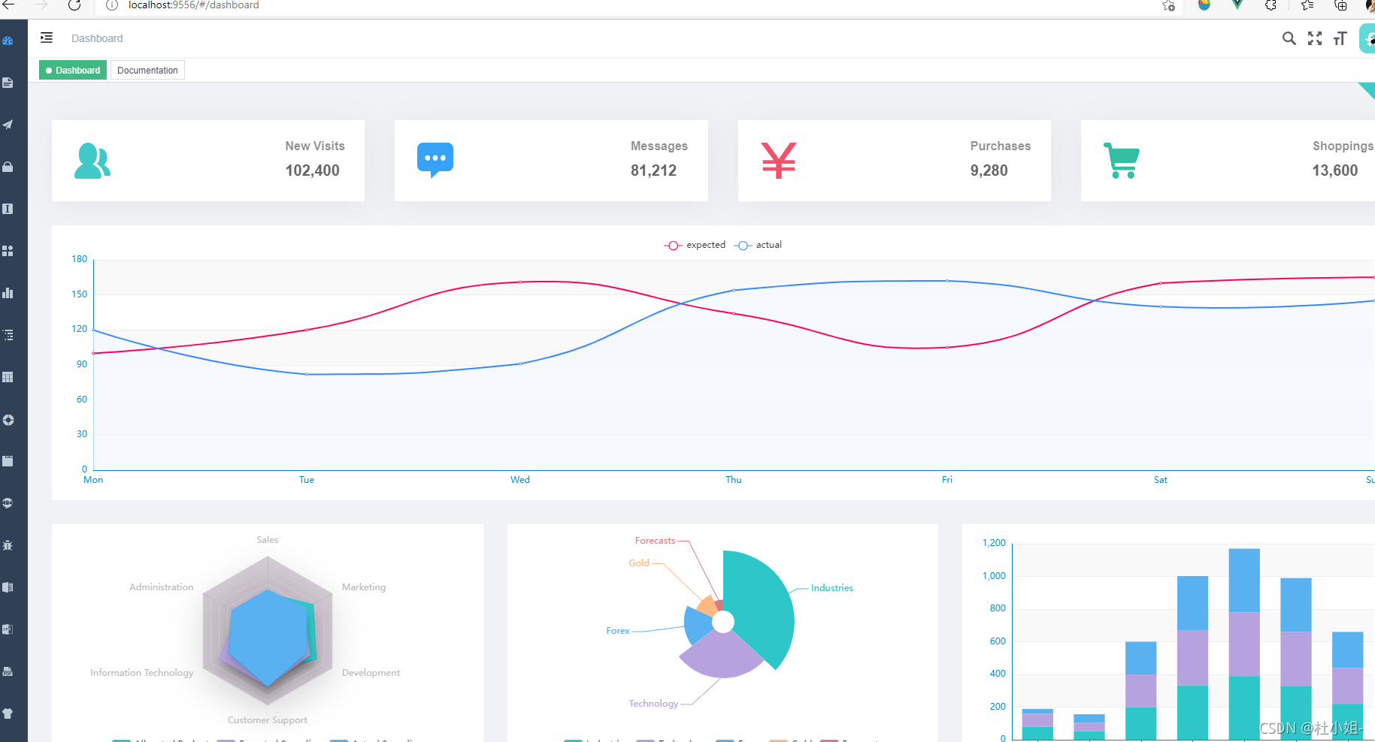Open the Dashboard sidebar icon

pyautogui.click(x=8, y=41)
